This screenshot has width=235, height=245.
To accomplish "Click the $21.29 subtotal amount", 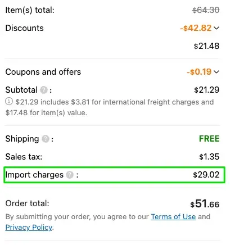I will (207, 90).
